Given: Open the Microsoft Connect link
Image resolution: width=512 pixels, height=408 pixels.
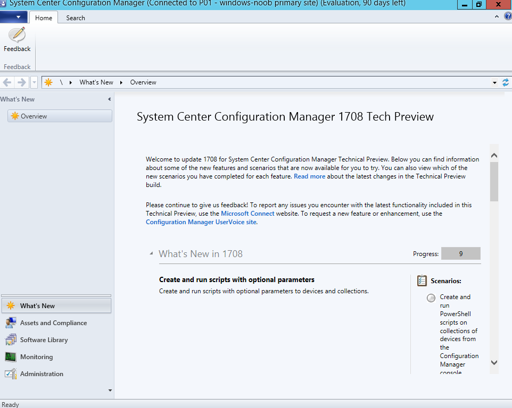Looking at the screenshot, I should 247,214.
